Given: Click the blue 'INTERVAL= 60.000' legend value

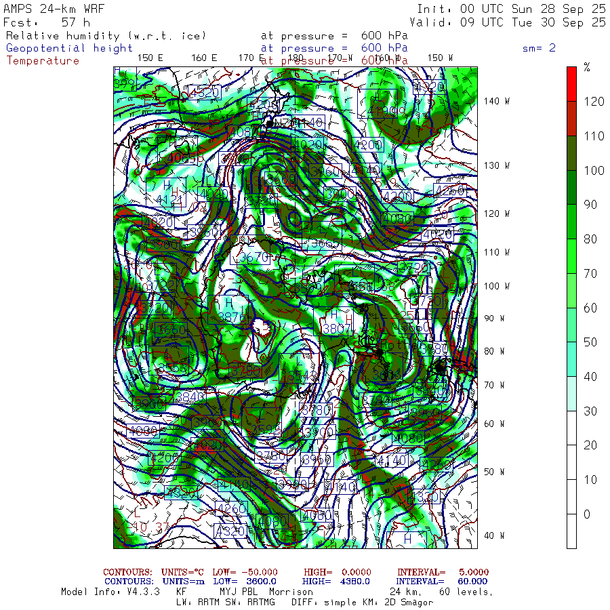Looking at the screenshot, I should tap(443, 582).
